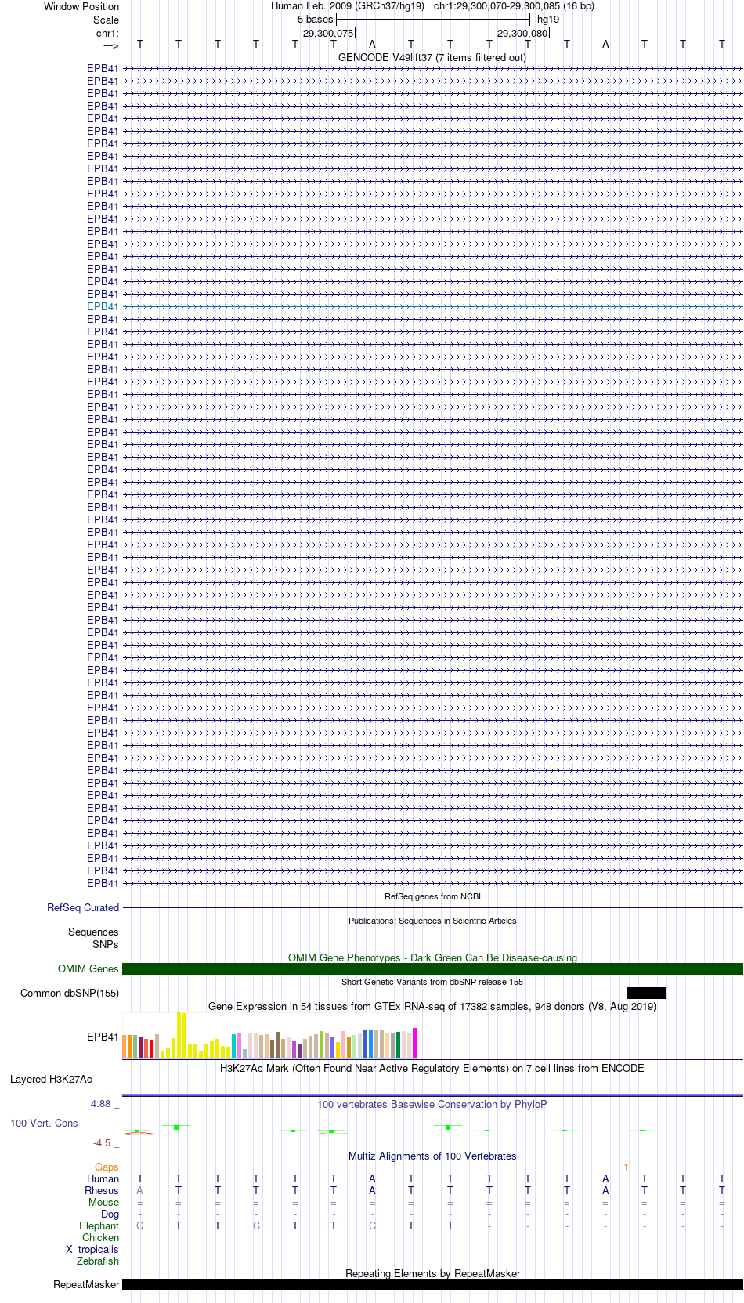The image size is (744, 1303).
Task: Click the 'chr1:' ruler label
Action: point(107,33)
